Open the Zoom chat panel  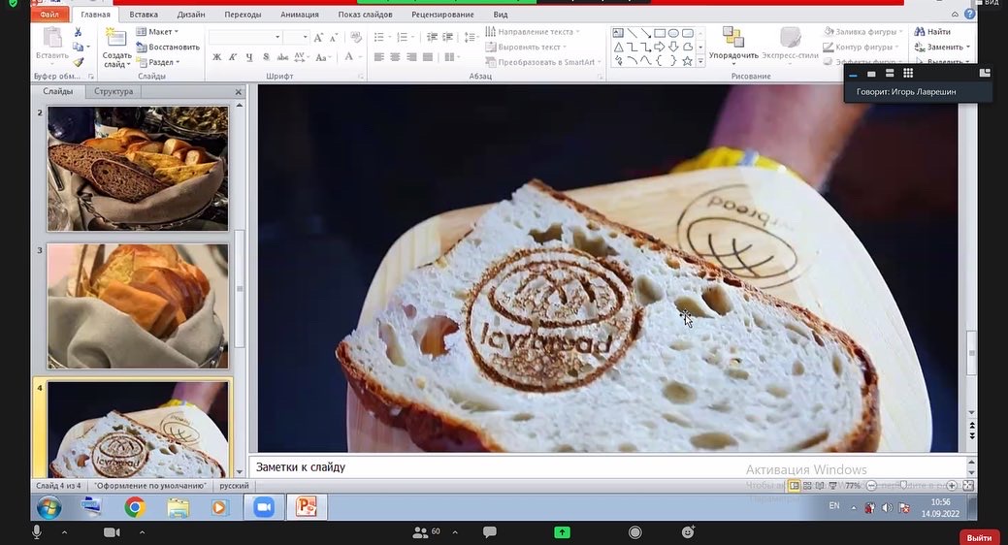click(490, 532)
